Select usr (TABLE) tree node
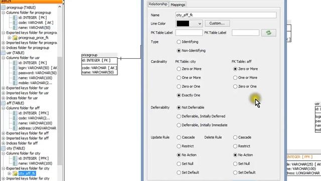Image resolution: width=321 pixels, height=181 pixels. coord(15,53)
